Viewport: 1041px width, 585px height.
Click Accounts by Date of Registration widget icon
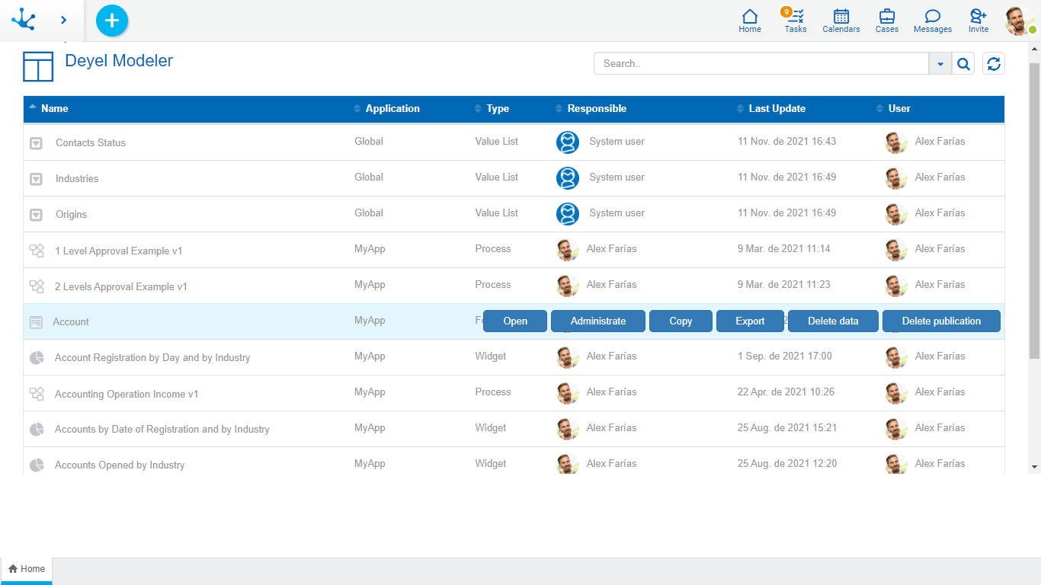pos(37,430)
